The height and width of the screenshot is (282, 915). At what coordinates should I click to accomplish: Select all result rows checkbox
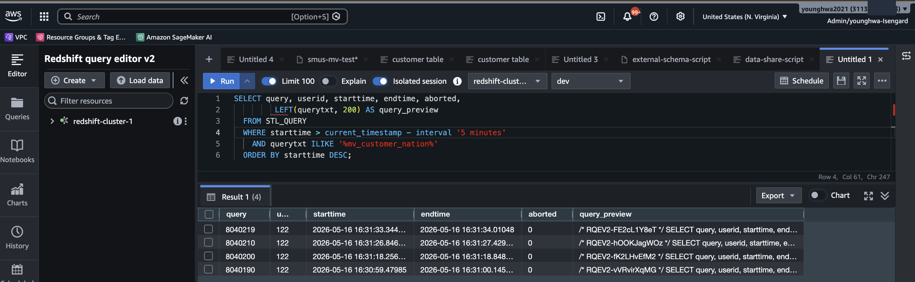point(209,214)
